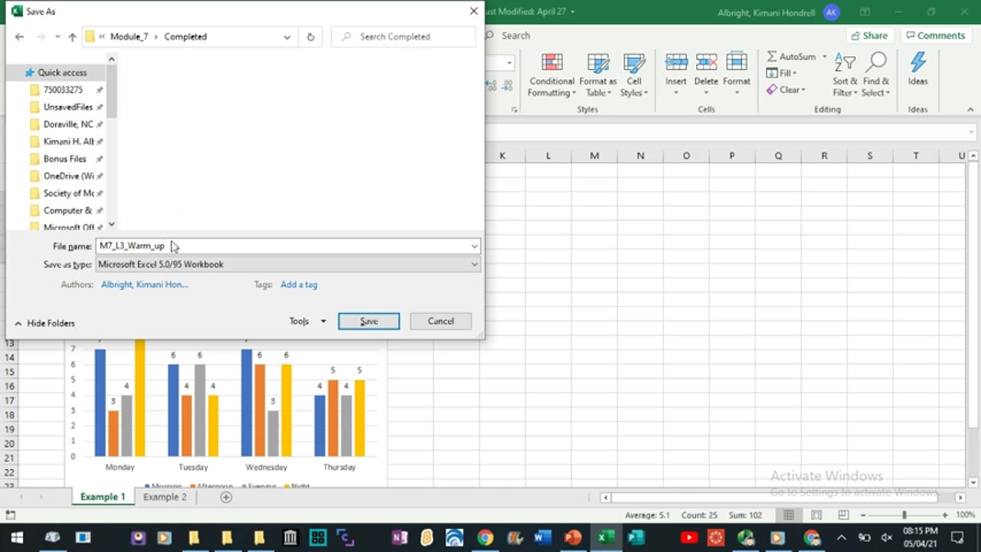Screen dimensions: 981x552
Task: Click the Delete cells icon
Action: tap(706, 62)
